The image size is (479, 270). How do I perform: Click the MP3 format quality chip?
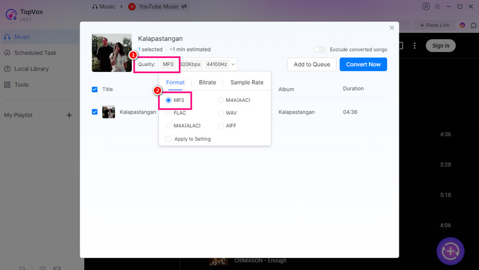[x=168, y=65]
